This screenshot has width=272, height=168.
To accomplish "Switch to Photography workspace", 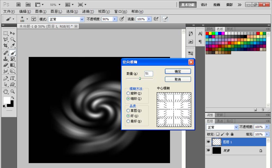I will tap(229, 5).
